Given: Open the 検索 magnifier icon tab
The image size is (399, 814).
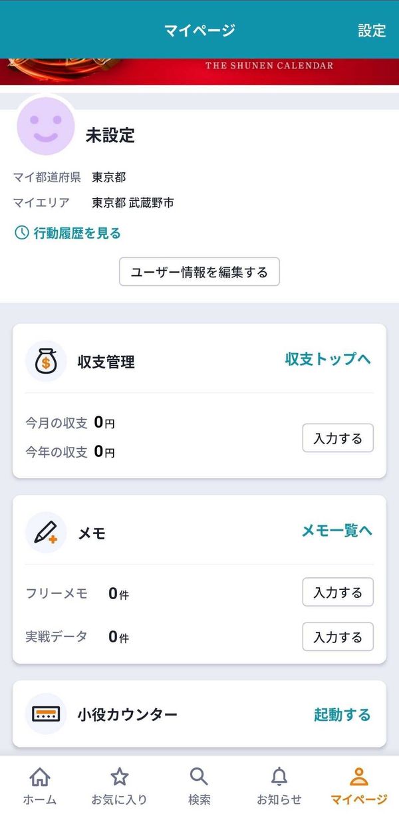Looking at the screenshot, I should [199, 786].
